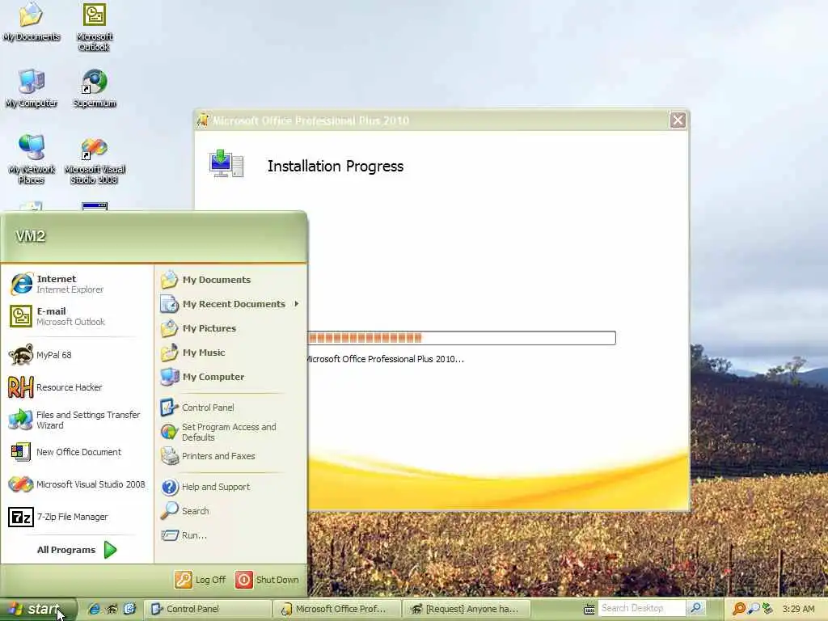Open Microsoft Outlook E-mail entry
The image size is (828, 621).
click(77, 316)
